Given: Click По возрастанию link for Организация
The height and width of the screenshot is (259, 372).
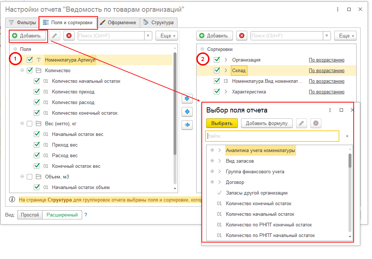Looking at the screenshot, I should 326,60.
